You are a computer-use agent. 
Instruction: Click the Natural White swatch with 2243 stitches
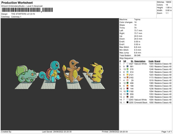click(127, 100)
